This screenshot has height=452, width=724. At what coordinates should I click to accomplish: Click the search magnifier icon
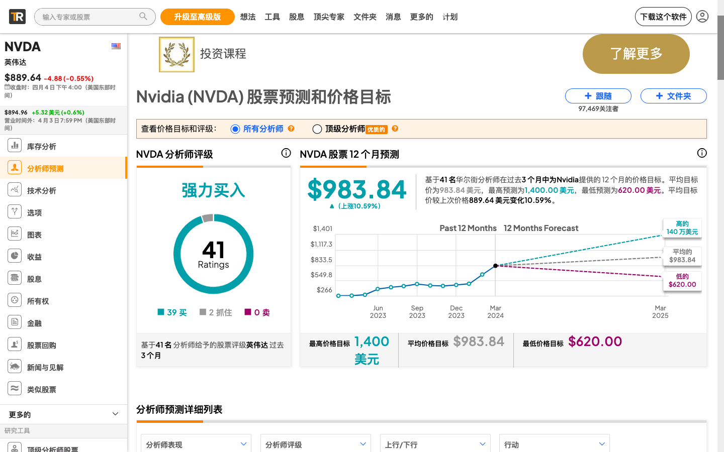pyautogui.click(x=143, y=17)
